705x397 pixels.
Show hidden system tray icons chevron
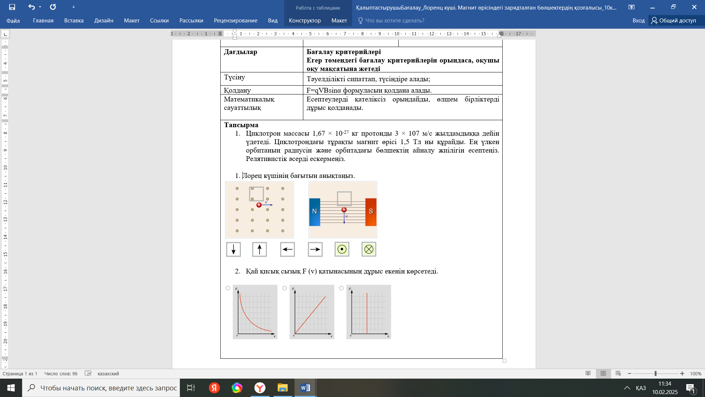click(627, 388)
